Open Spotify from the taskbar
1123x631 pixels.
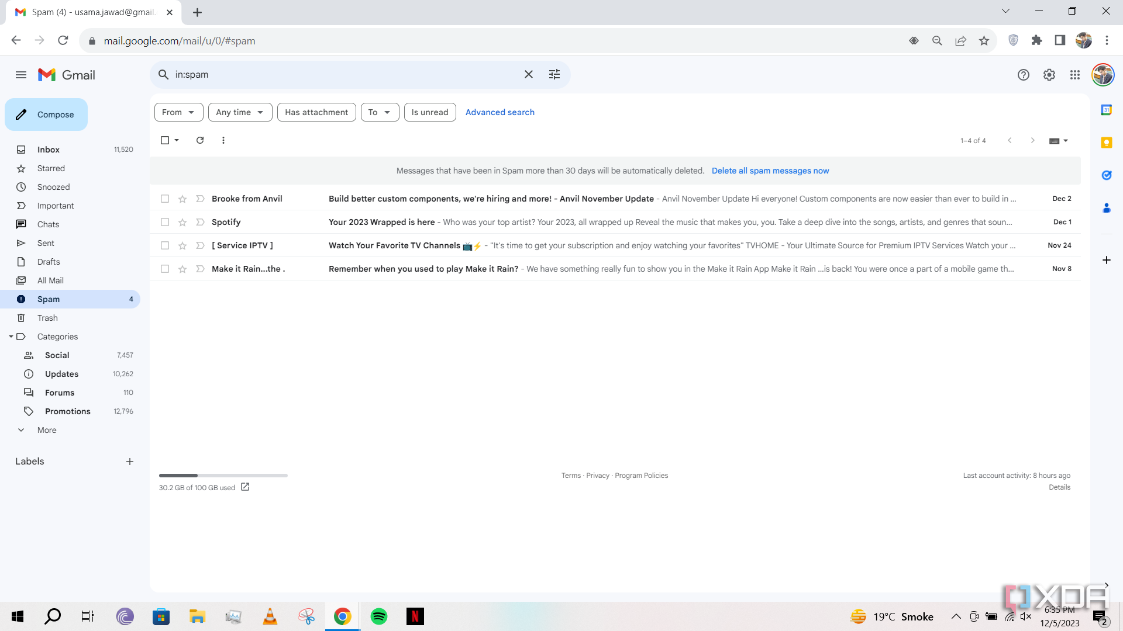379,616
